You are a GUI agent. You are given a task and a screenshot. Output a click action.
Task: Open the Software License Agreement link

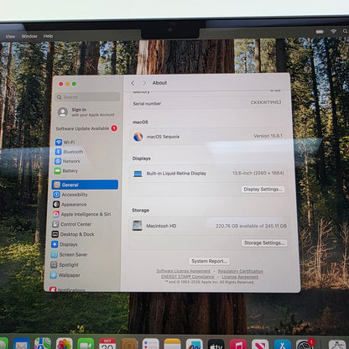[x=183, y=271]
